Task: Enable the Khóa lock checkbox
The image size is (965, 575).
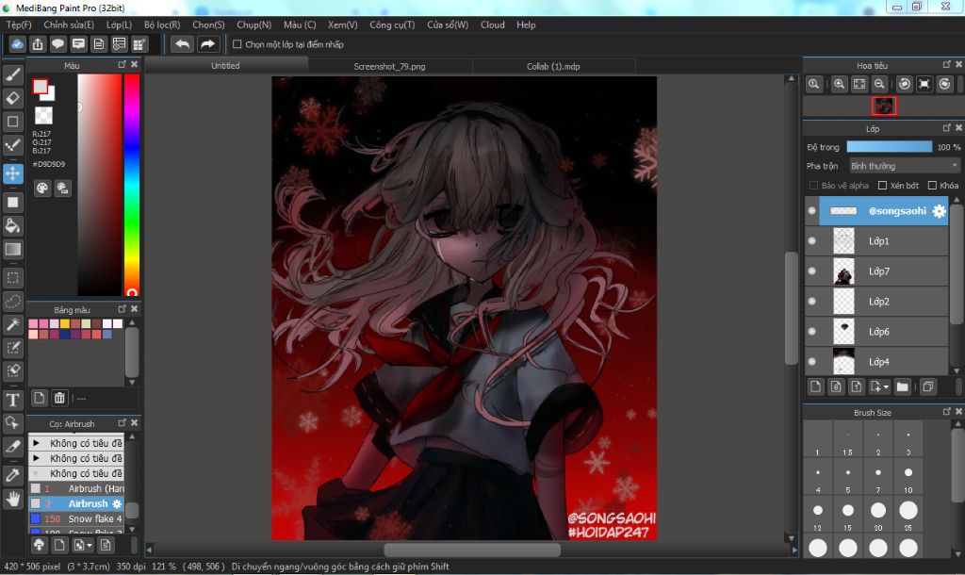Action: coord(932,186)
